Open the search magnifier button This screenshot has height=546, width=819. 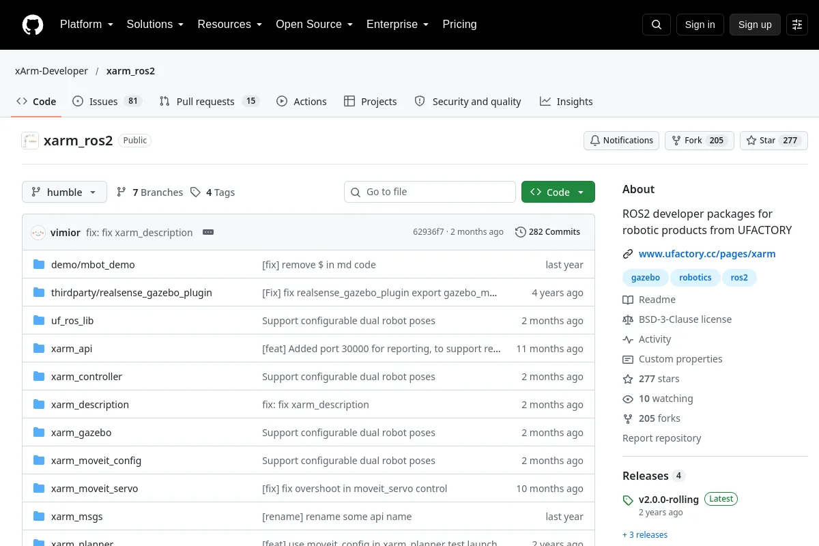[657, 25]
